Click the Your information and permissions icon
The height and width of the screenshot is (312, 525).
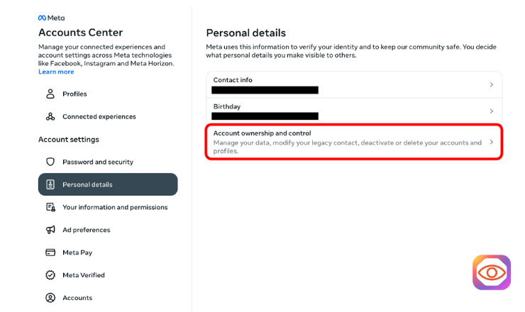(50, 207)
